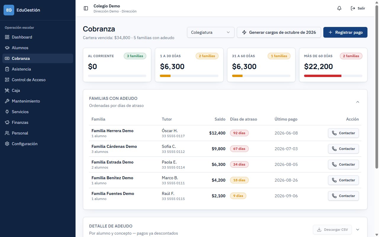Image resolution: width=379 pixels, height=237 pixels.
Task: Click phone number 33 5555 0112
Action: 173,152
